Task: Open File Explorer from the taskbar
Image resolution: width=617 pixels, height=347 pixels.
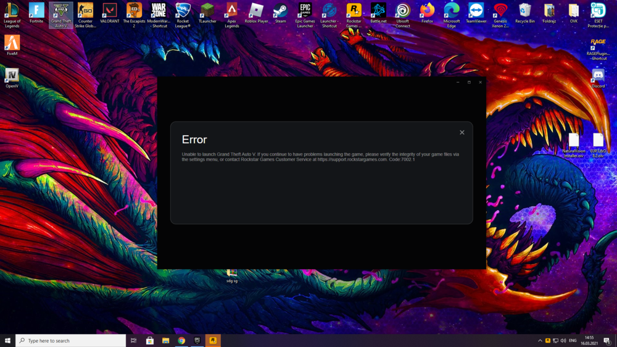Action: pos(165,340)
